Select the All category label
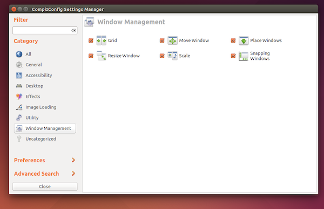 [28, 54]
